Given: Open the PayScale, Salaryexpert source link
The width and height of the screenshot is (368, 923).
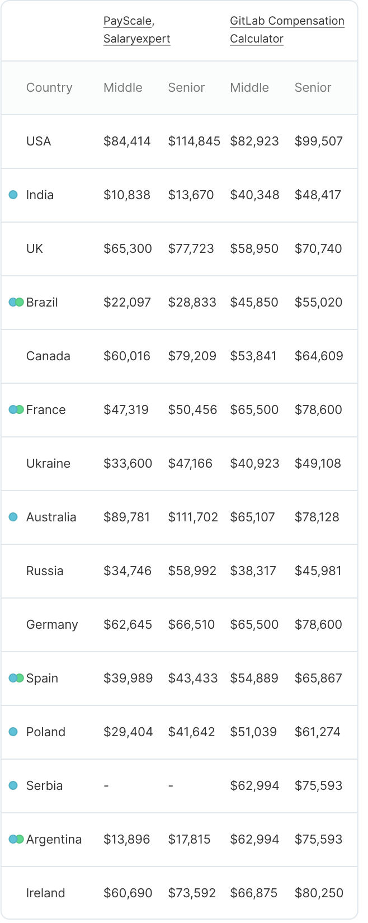Looking at the screenshot, I should 136,30.
